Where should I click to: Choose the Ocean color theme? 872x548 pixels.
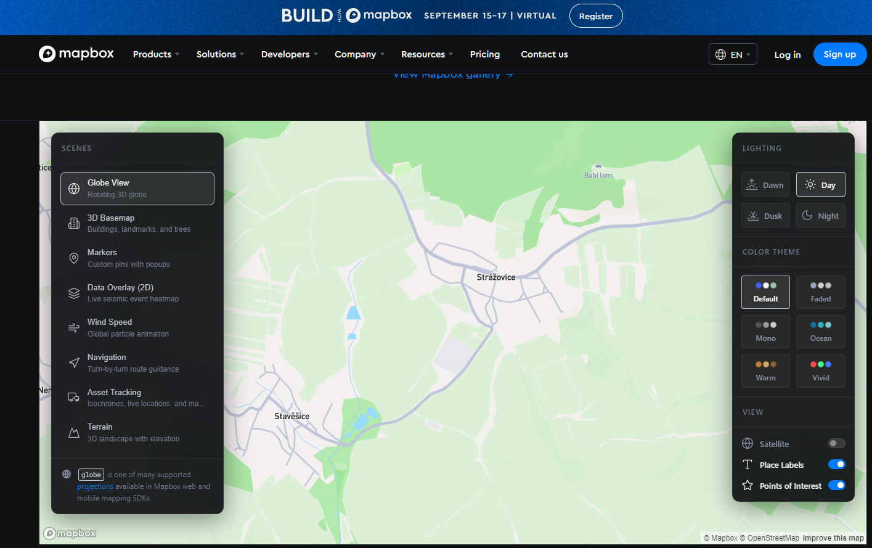(821, 332)
